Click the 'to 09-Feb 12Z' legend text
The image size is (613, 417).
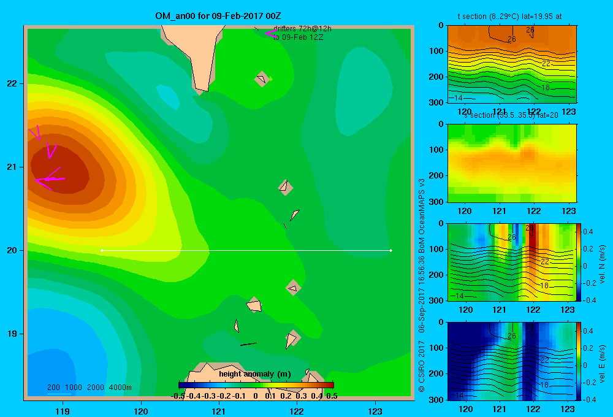point(299,37)
